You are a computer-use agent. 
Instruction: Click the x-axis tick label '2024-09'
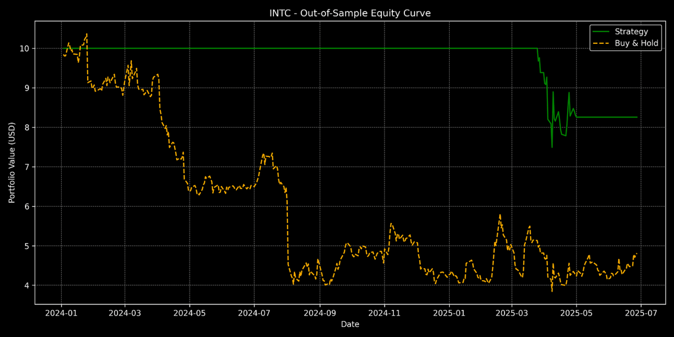[319, 313]
